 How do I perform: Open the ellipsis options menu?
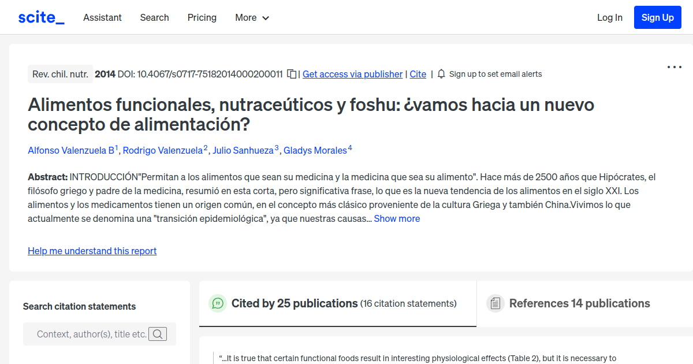coord(674,67)
